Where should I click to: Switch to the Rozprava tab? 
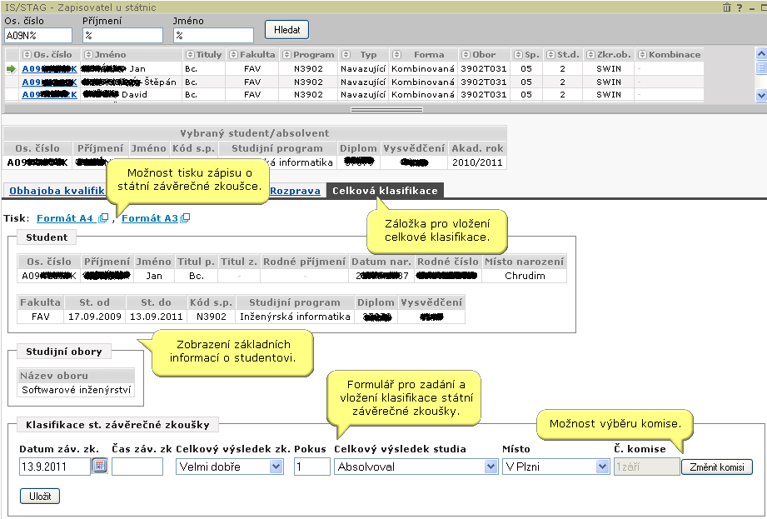pos(295,191)
